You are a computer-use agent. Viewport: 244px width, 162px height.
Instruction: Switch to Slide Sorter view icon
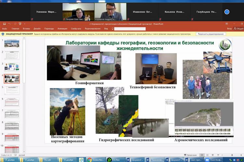tap(207, 155)
